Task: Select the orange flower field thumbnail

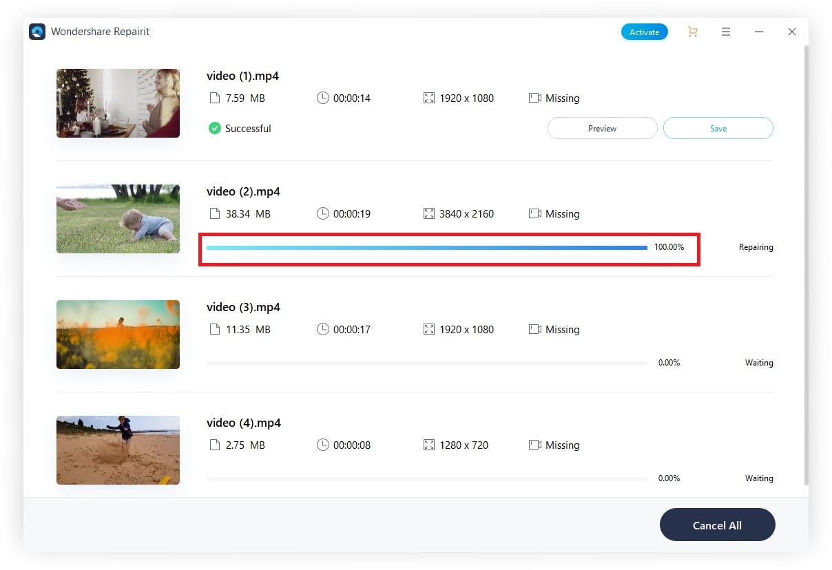Action: click(x=118, y=335)
